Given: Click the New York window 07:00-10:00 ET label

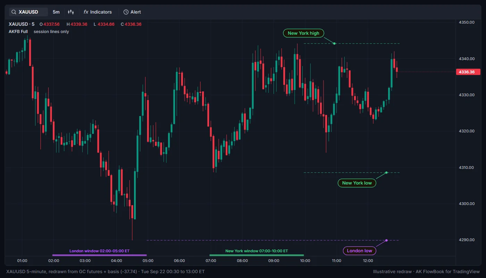Looking at the screenshot, I should click(257, 251).
